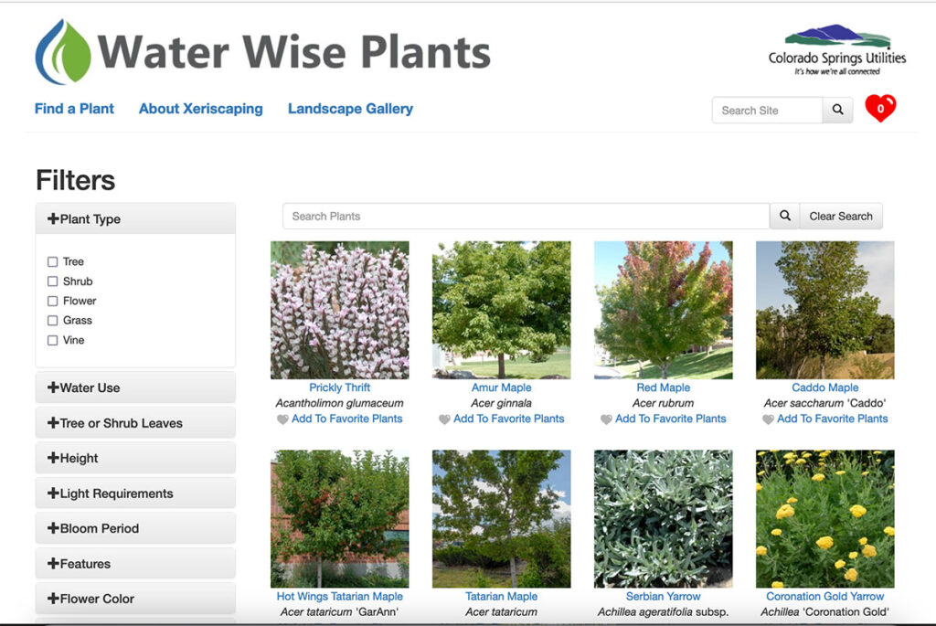This screenshot has width=936, height=626.
Task: Go to About Xeriscaping page
Action: pos(200,109)
